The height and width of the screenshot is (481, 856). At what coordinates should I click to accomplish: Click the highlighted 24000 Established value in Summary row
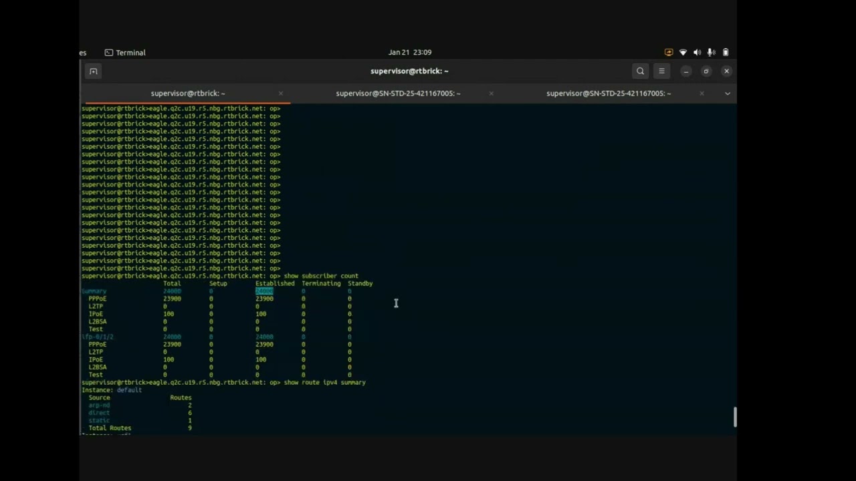coord(264,291)
